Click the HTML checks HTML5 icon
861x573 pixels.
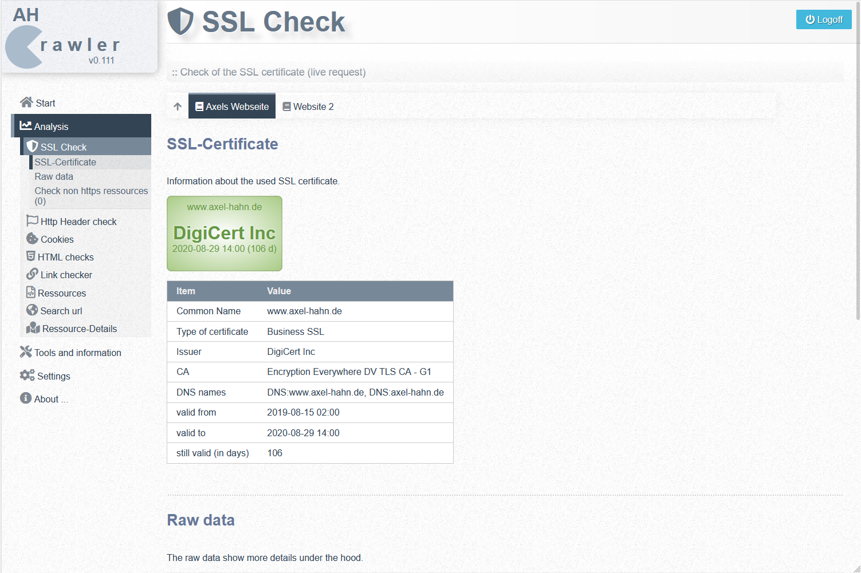pyautogui.click(x=31, y=256)
